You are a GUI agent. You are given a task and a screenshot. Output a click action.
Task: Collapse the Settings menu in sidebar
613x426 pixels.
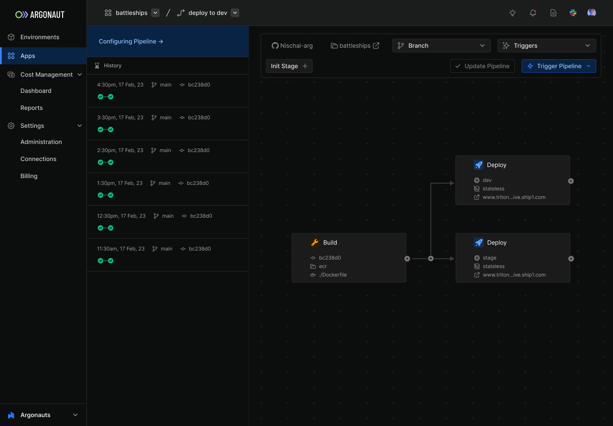(x=79, y=126)
